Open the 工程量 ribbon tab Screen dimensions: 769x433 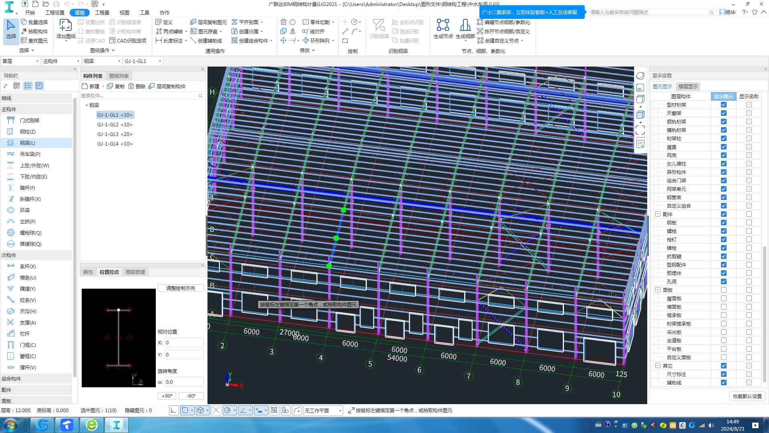coord(102,12)
